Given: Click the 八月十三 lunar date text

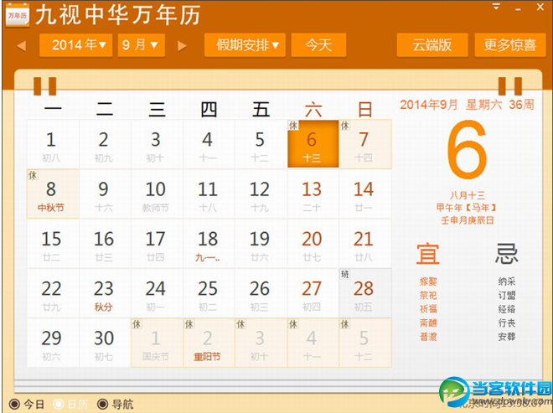Looking at the screenshot, I should 468,195.
